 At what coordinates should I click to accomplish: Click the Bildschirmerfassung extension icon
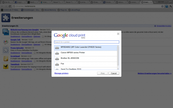tap(6, 32)
